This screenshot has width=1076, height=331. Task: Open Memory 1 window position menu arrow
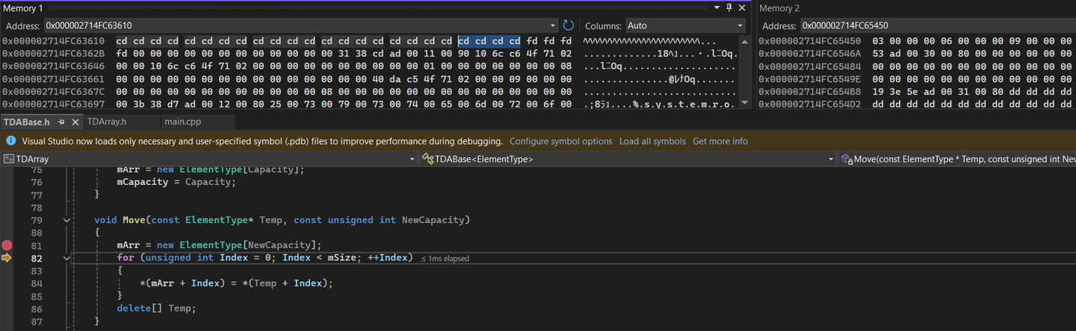pos(717,7)
